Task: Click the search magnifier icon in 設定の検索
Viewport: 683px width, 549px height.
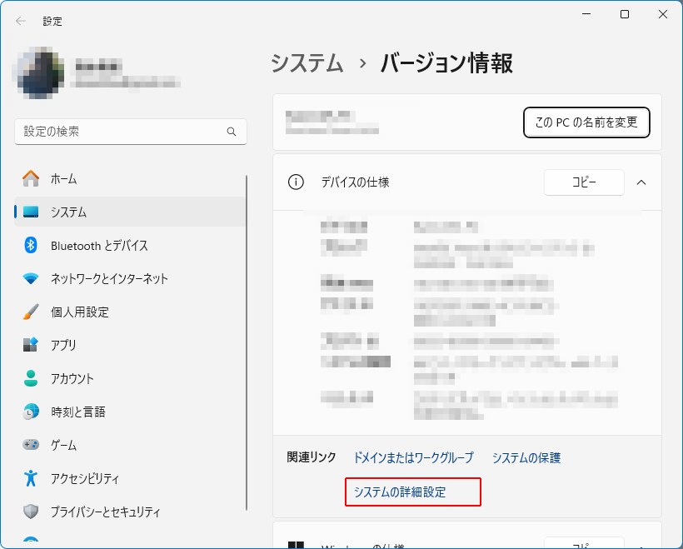Action: pyautogui.click(x=232, y=132)
